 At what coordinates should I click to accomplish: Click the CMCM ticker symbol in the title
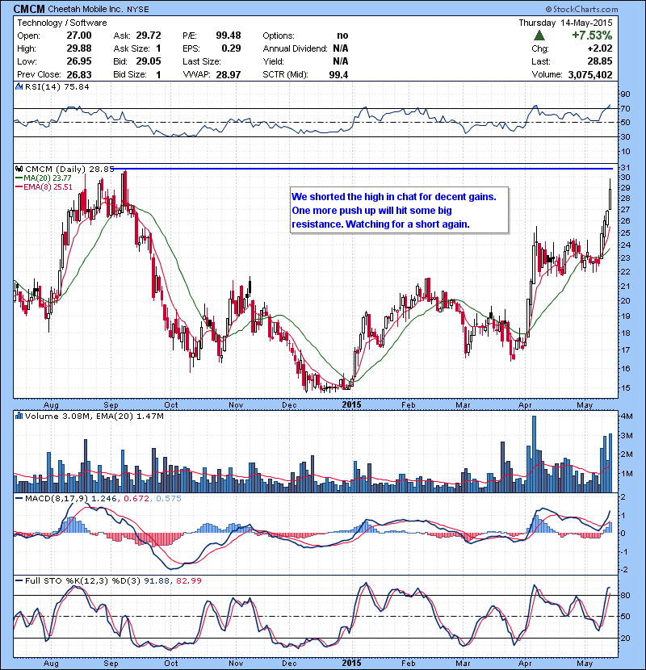click(29, 9)
